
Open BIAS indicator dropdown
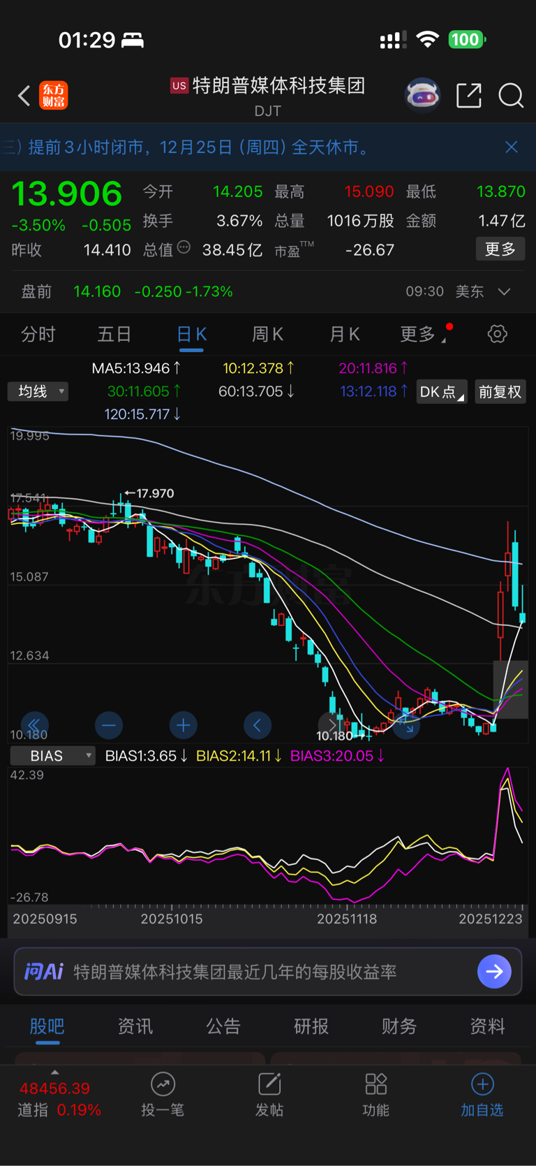(53, 756)
